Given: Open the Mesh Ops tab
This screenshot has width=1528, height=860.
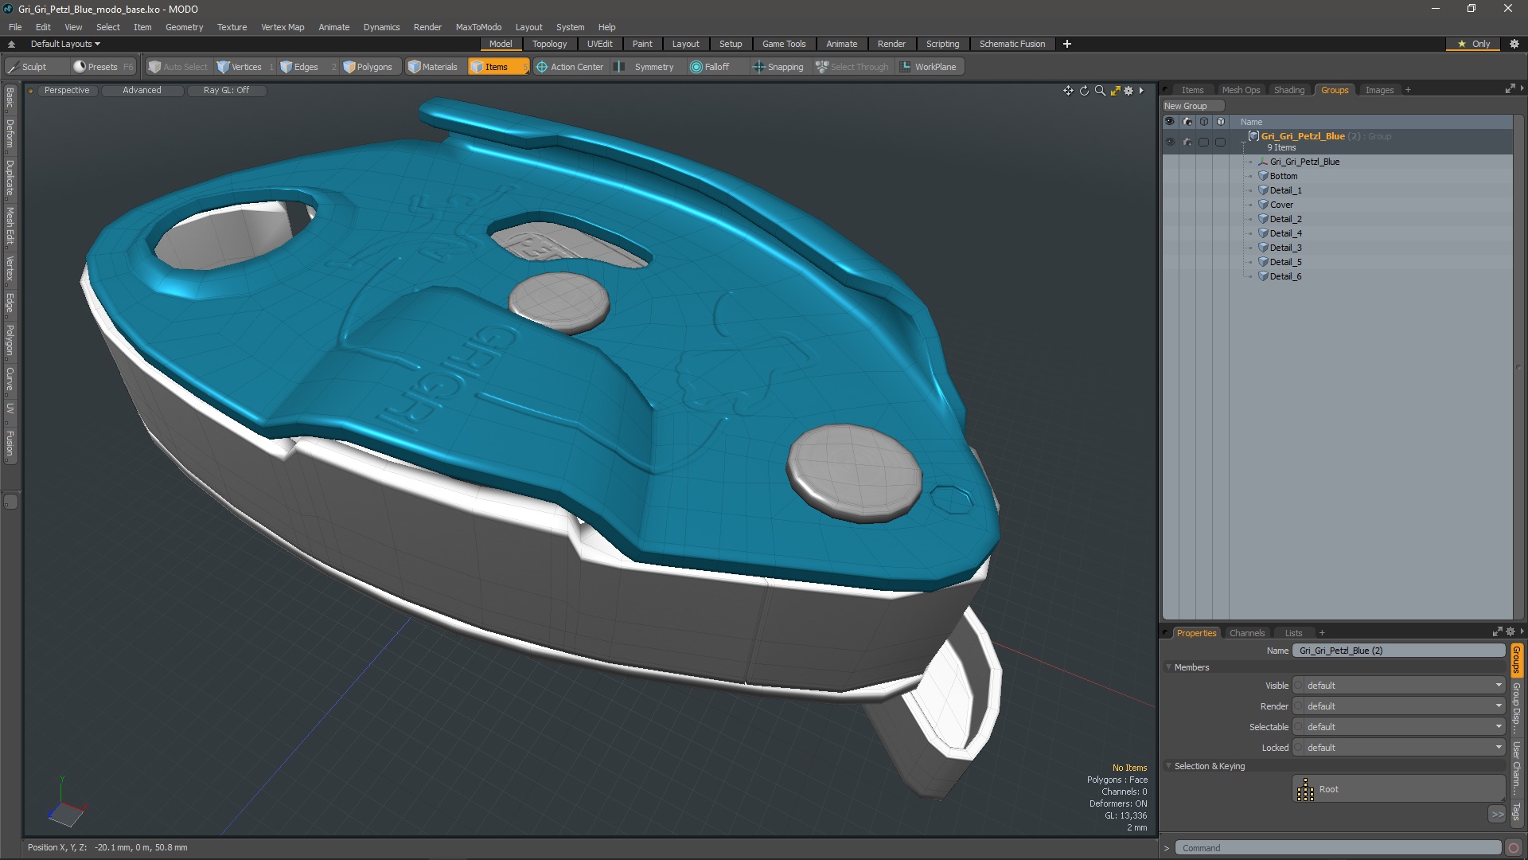Looking at the screenshot, I should click(x=1241, y=90).
